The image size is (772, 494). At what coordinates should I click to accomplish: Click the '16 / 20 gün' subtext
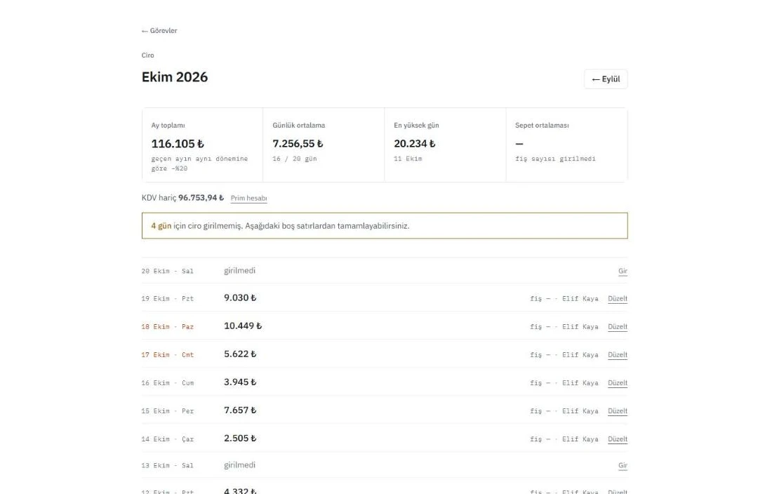(295, 159)
